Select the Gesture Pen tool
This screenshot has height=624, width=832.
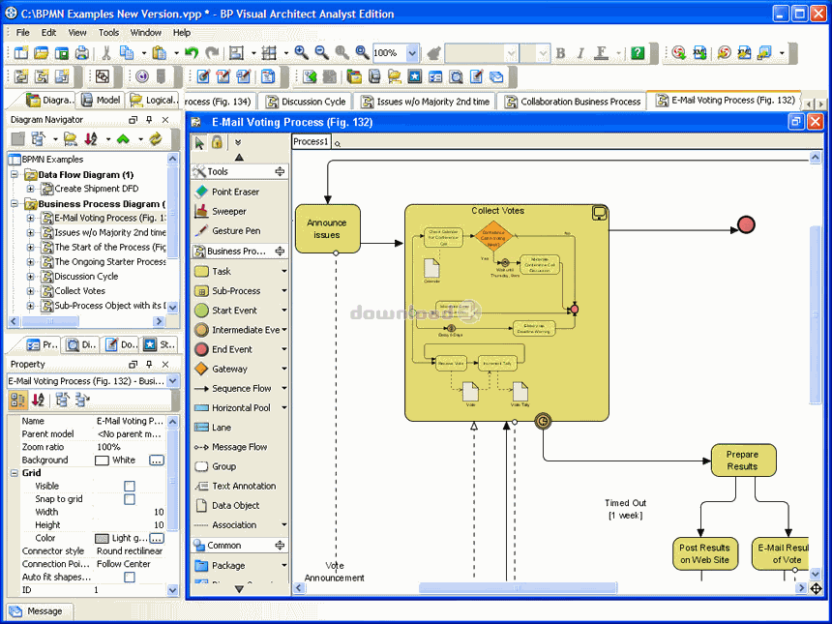pos(236,231)
